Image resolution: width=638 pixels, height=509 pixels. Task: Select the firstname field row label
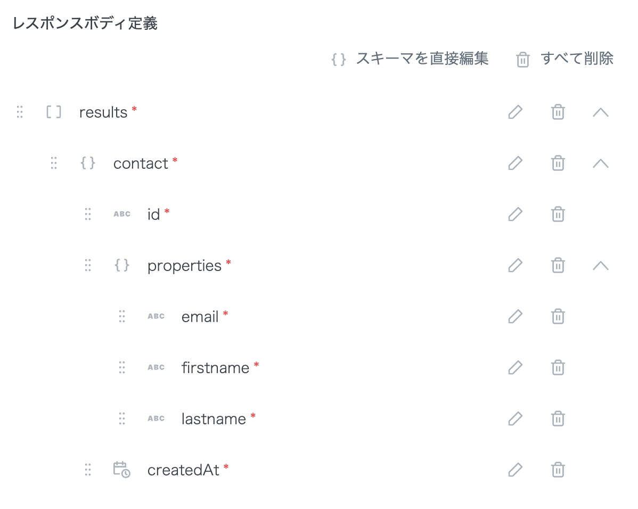(x=215, y=368)
